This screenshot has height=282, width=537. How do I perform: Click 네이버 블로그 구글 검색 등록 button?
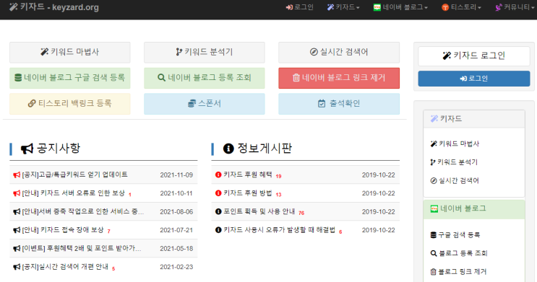tap(70, 78)
